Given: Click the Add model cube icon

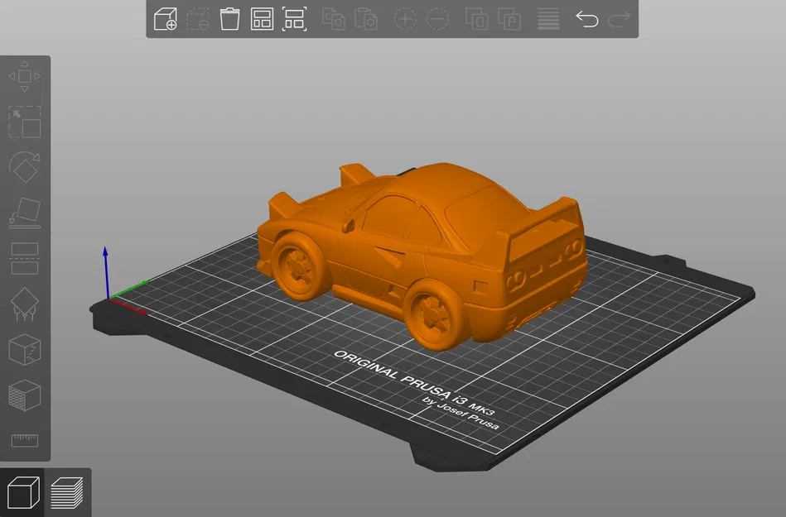Looking at the screenshot, I should tap(166, 19).
